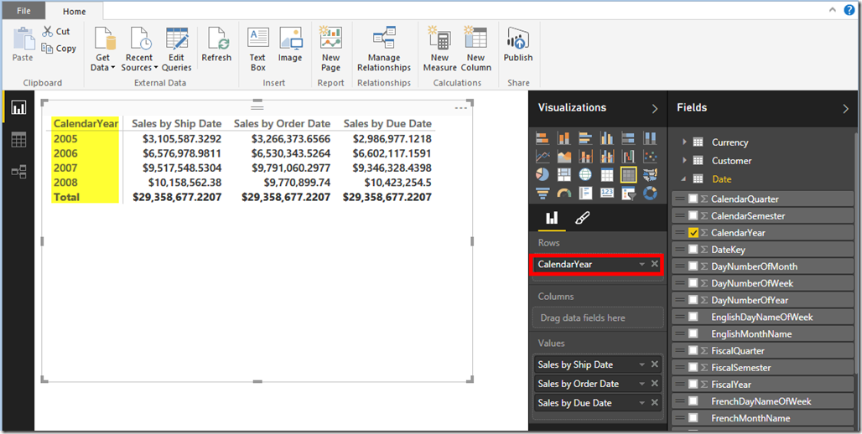The width and height of the screenshot is (862, 434).
Task: Check the DateKey field box
Action: tap(693, 250)
